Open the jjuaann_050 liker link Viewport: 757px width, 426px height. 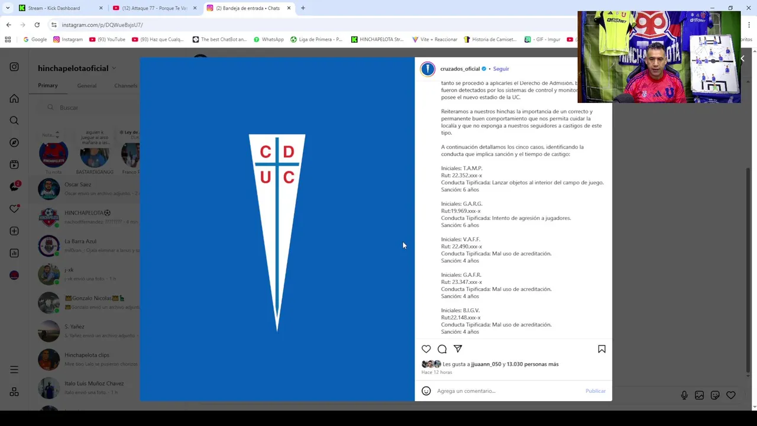pos(486,364)
